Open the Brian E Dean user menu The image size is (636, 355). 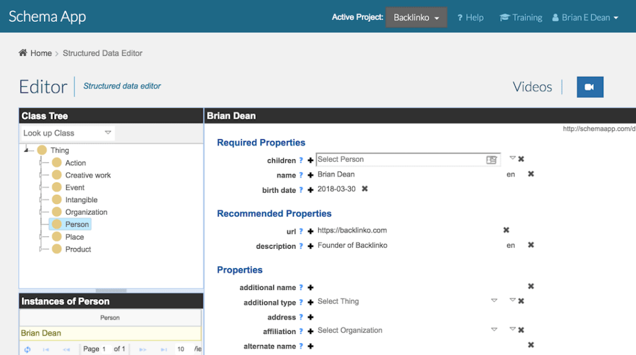(585, 17)
